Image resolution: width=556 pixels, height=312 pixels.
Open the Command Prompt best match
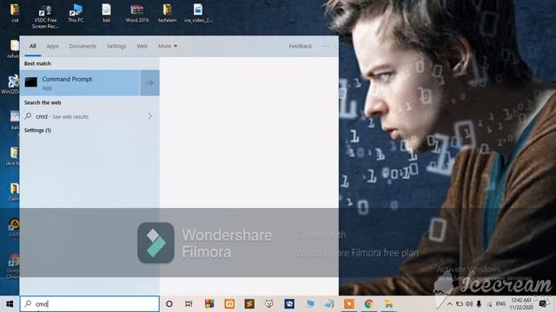79,83
